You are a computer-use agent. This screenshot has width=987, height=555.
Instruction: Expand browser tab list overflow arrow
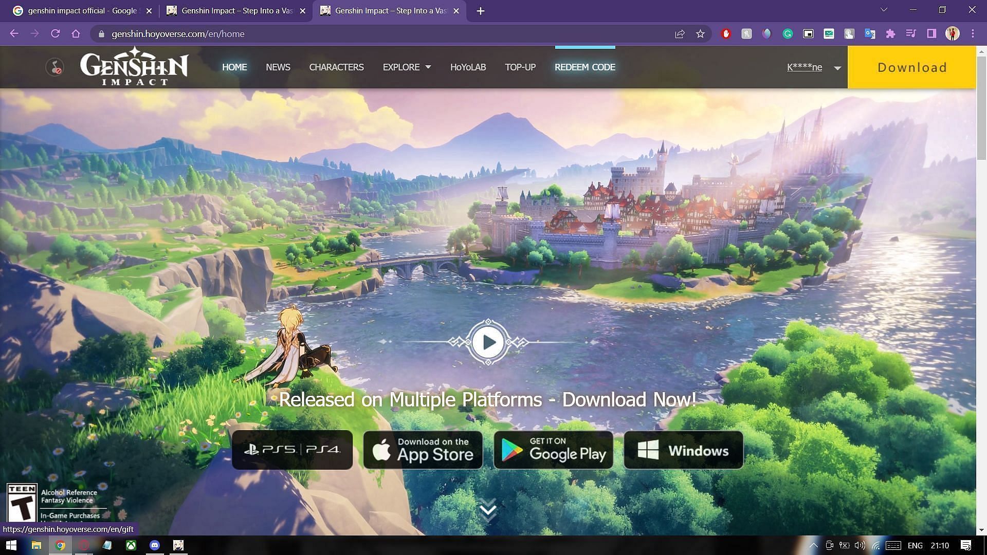(882, 10)
